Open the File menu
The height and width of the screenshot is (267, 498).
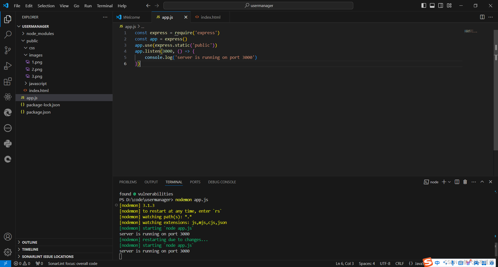(x=17, y=6)
